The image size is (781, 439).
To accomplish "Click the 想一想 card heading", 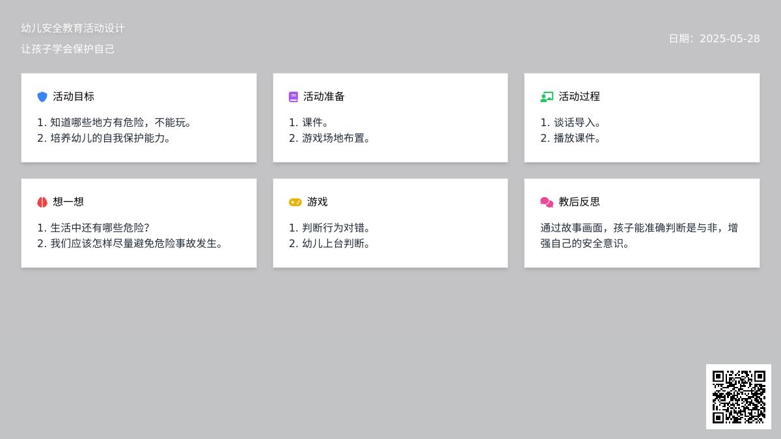I will (x=68, y=202).
